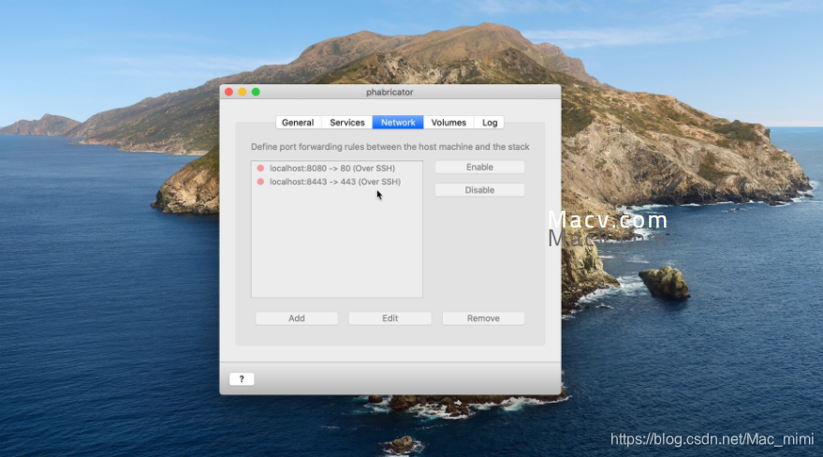Open the Services tab
Screen dimensions: 823x457
(x=347, y=123)
